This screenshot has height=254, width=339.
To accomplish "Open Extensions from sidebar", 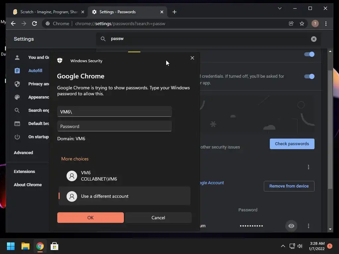I will pyautogui.click(x=24, y=172).
